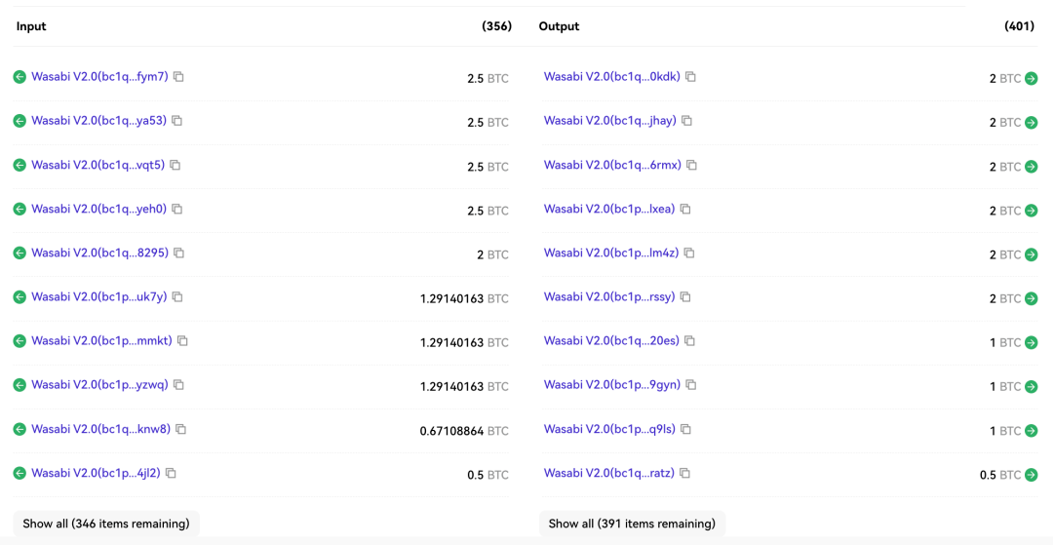This screenshot has width=1053, height=545.
Task: Copy the output address ending q9ls
Action: 685,429
